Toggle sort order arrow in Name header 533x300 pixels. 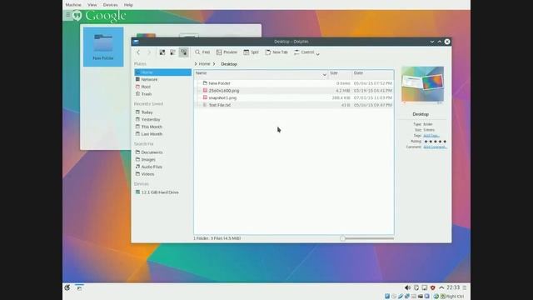[x=324, y=74]
